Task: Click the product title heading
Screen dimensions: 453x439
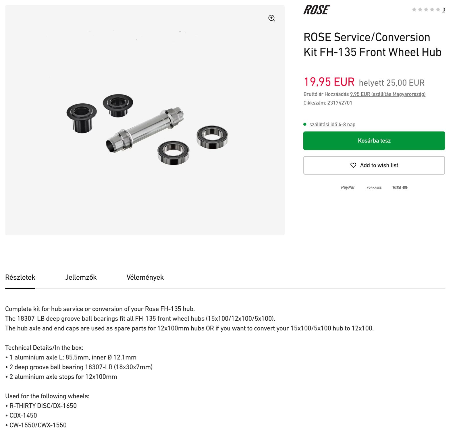Action: click(x=372, y=45)
